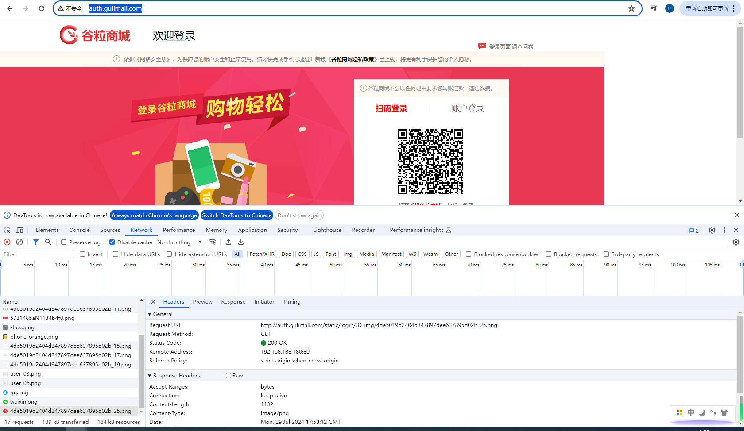744x431 pixels.
Task: Toggle Raw response headers checkbox
Action: tap(229, 376)
